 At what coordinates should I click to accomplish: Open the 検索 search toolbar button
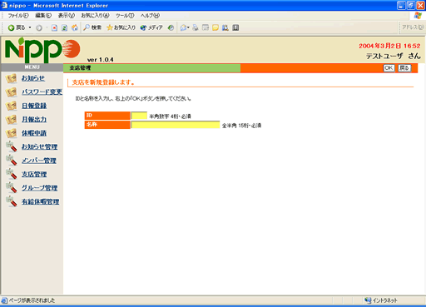click(x=92, y=27)
